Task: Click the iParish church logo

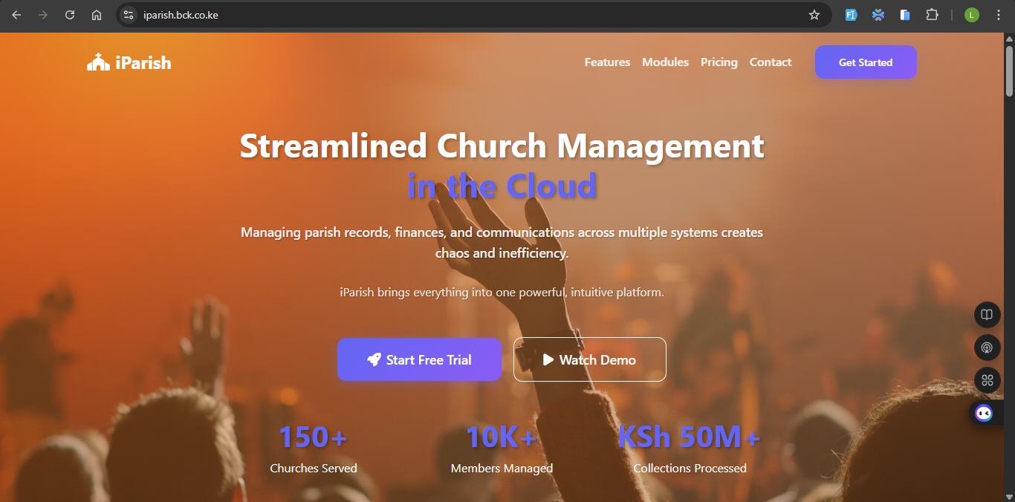Action: click(98, 62)
